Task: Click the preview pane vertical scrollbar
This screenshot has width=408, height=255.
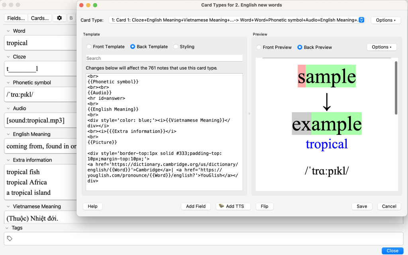Action: [x=396, y=88]
